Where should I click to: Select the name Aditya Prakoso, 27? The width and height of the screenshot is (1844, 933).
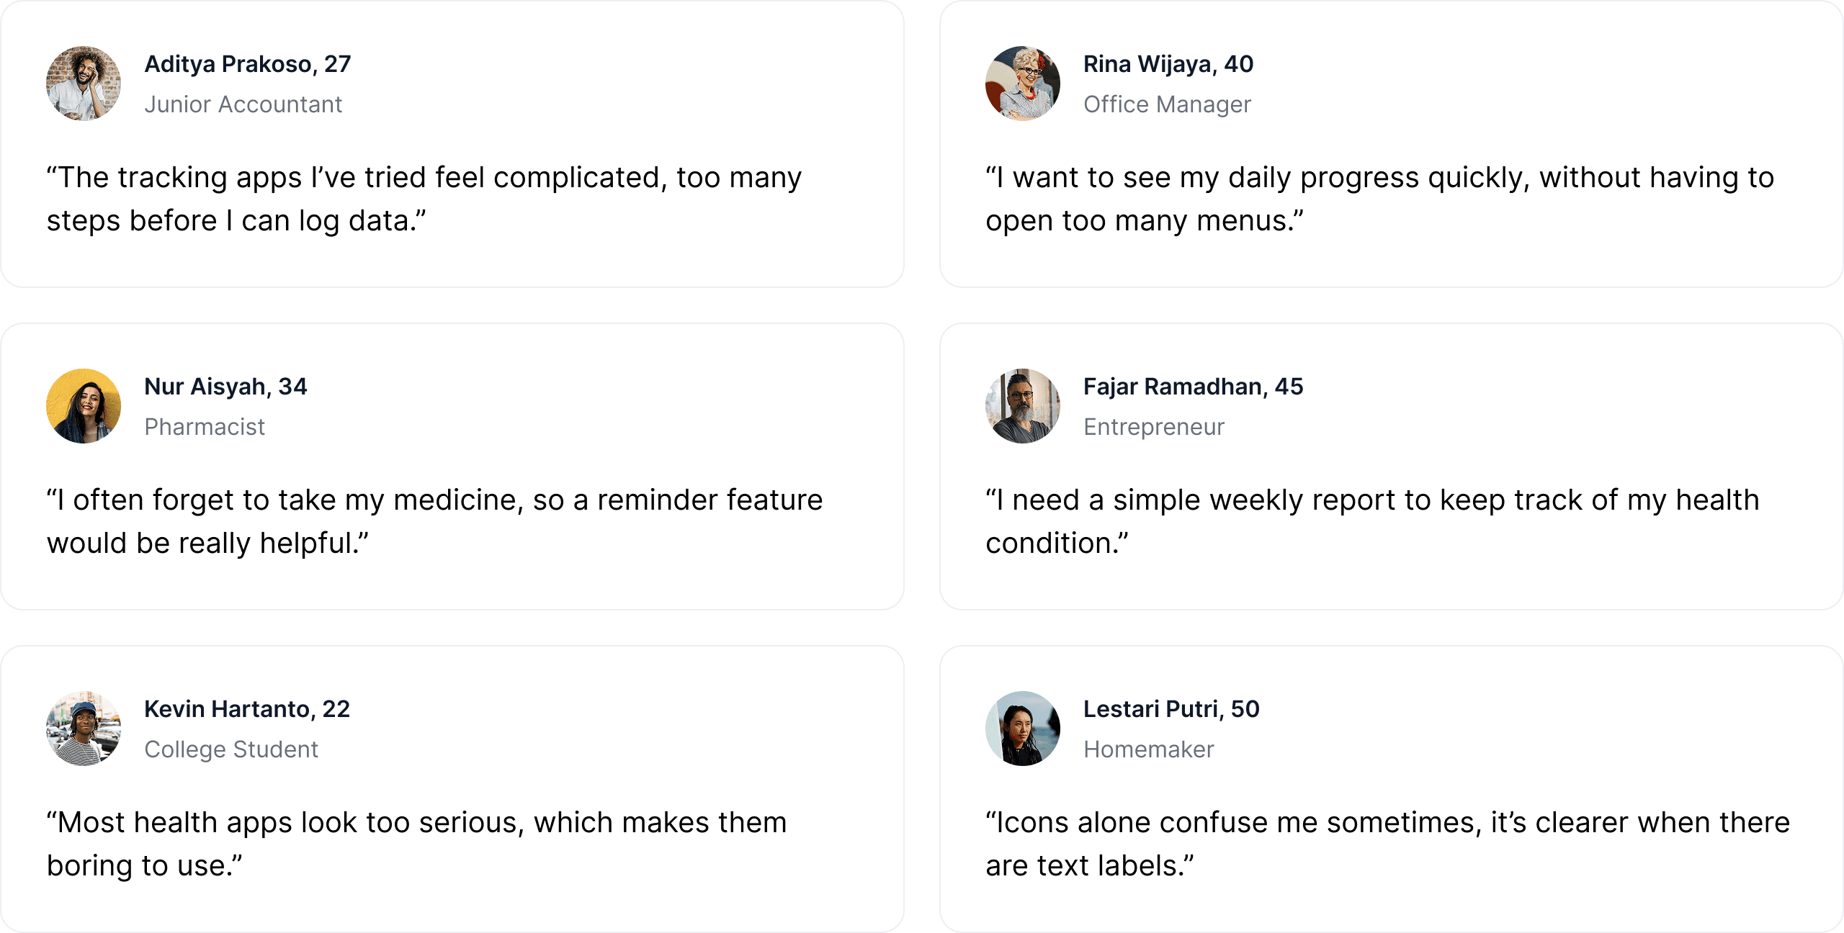pos(248,64)
